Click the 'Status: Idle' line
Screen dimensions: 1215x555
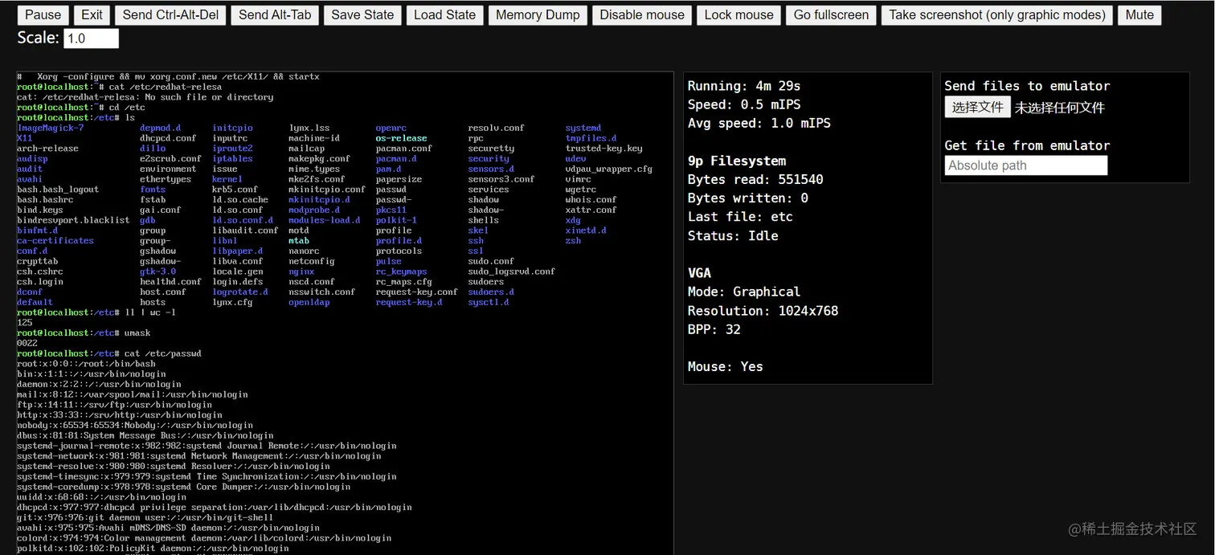coord(733,235)
